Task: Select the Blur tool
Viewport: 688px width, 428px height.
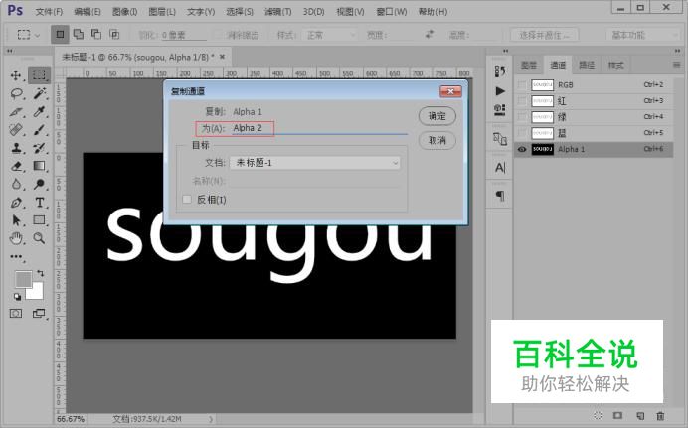Action: [16, 184]
